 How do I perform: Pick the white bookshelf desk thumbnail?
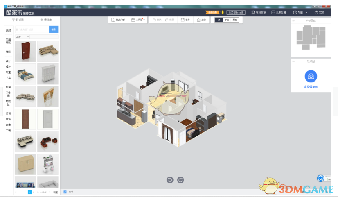(48, 164)
